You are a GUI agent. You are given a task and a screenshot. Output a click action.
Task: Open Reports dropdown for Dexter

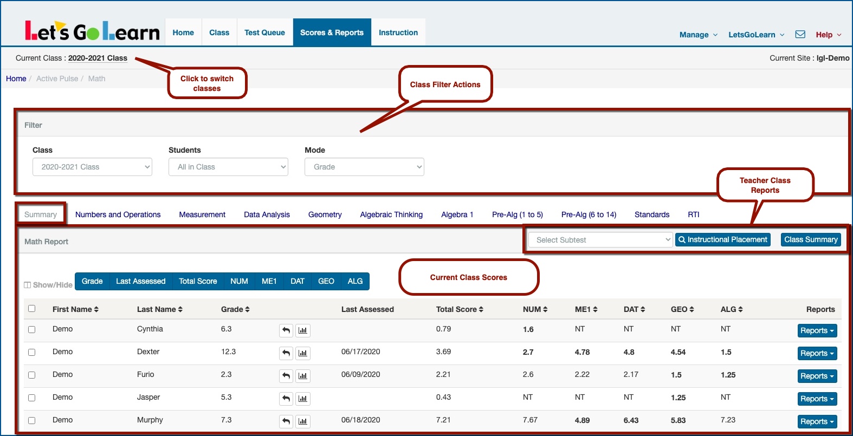[817, 353]
